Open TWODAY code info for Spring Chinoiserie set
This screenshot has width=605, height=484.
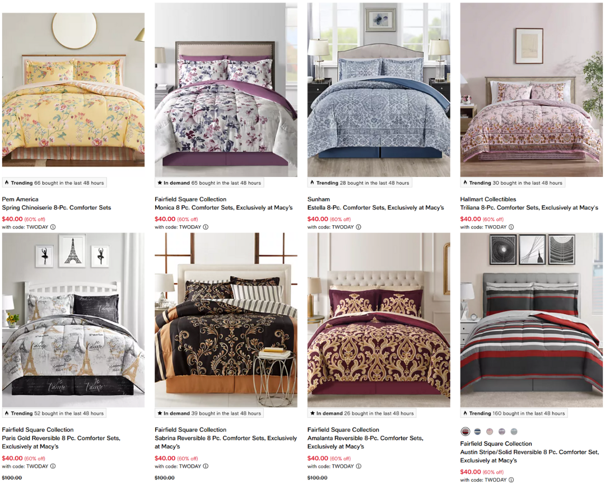pyautogui.click(x=53, y=227)
